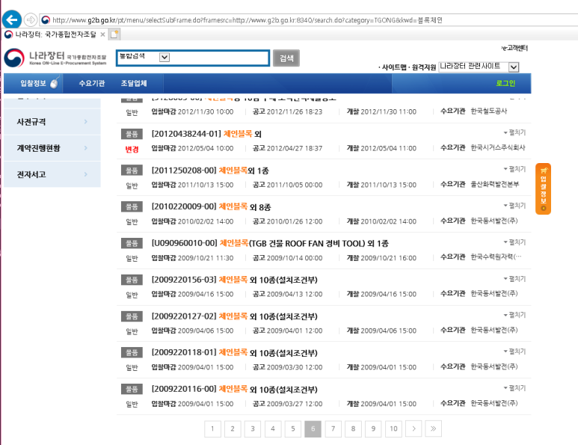Open the 통합검색 search category dropdown
Screen dimensions: 578x445
[x=165, y=57]
